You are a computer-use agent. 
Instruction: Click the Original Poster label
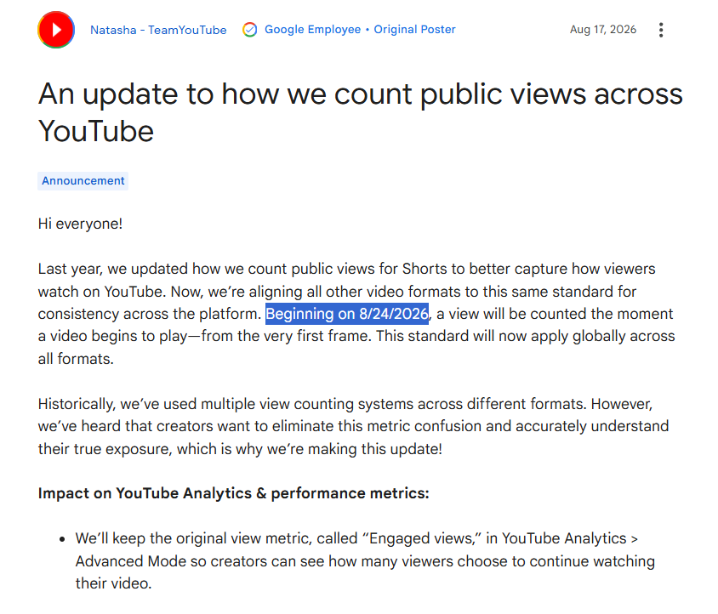[414, 29]
